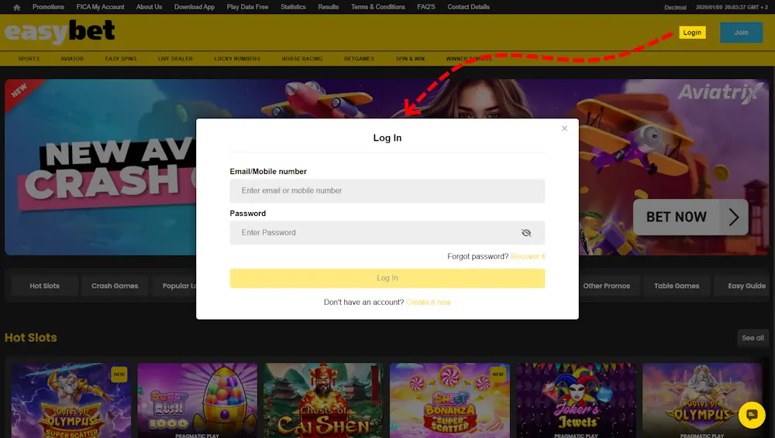Click the easybet logo
Screen dimensions: 775x438
tap(60, 32)
